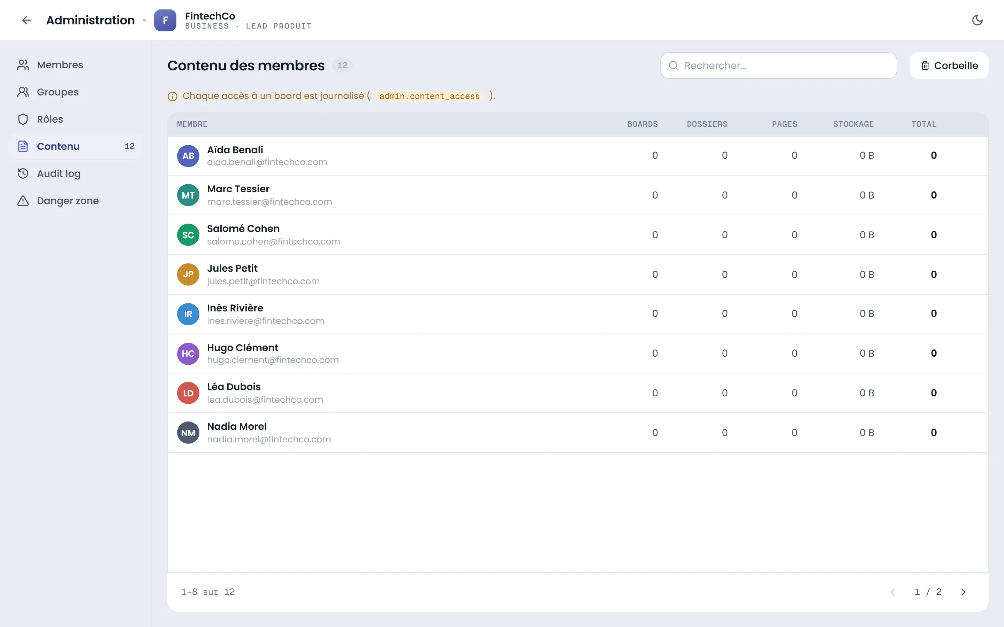1004x627 pixels.
Task: Click the FintechCo workspace F logo
Action: (165, 20)
